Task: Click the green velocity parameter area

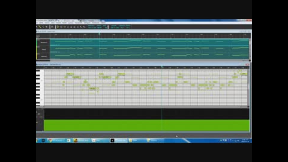Action: click(x=147, y=125)
